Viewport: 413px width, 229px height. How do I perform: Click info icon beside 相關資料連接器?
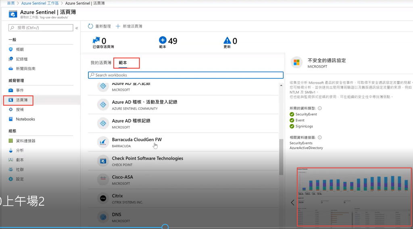[x=319, y=138]
